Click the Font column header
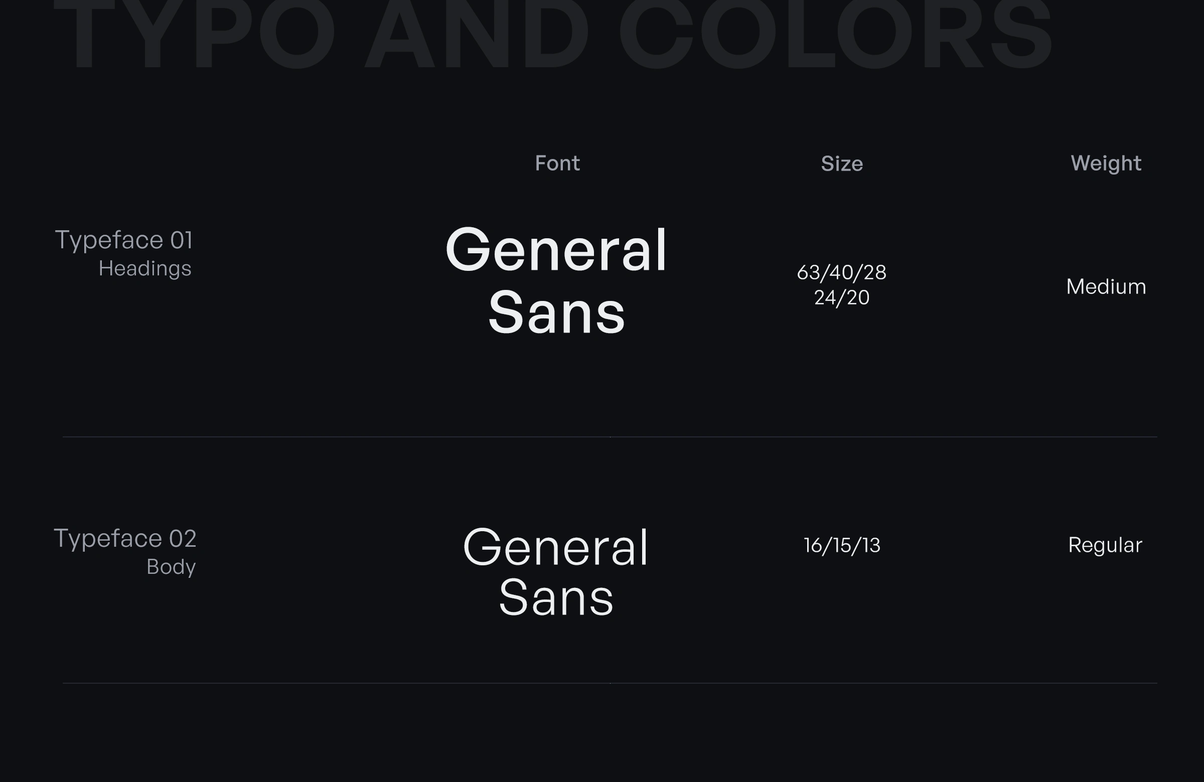 pos(557,164)
